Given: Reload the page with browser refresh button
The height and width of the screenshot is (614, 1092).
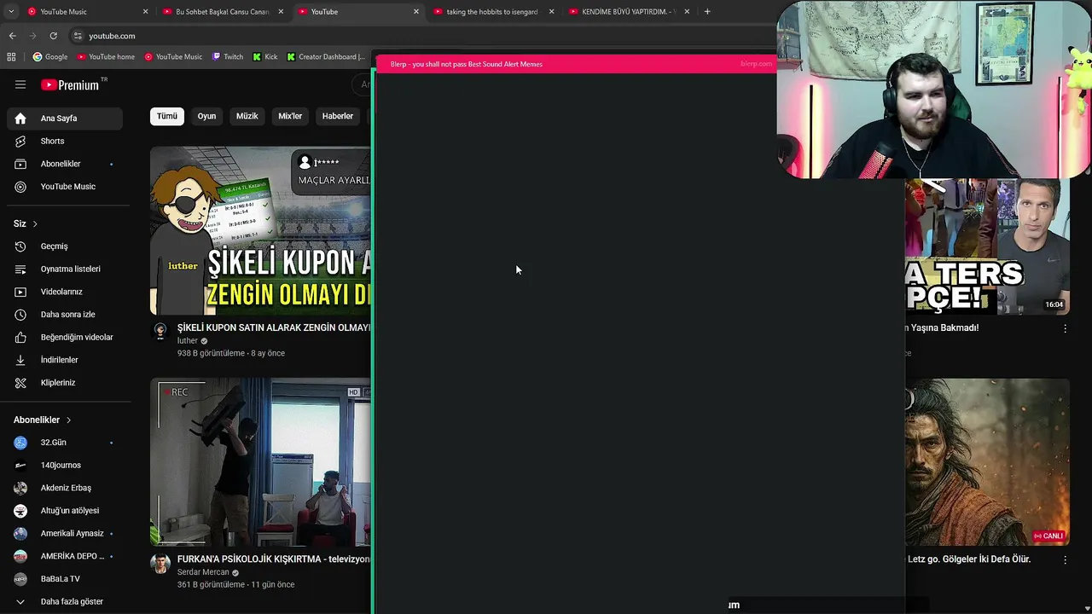Looking at the screenshot, I should [53, 36].
